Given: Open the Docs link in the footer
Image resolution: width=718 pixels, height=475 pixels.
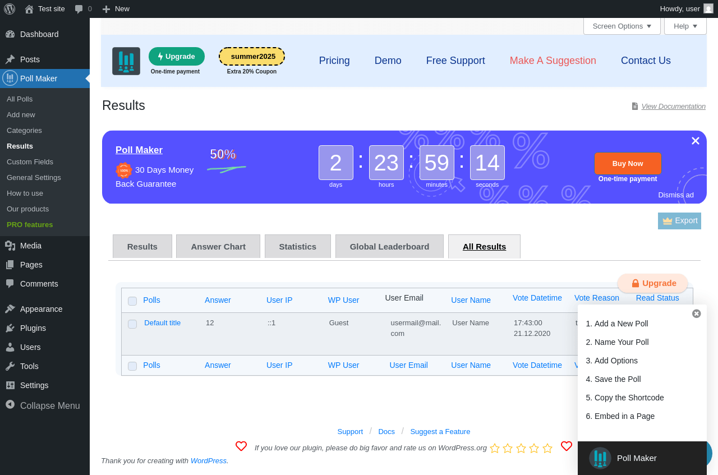Looking at the screenshot, I should [x=386, y=432].
